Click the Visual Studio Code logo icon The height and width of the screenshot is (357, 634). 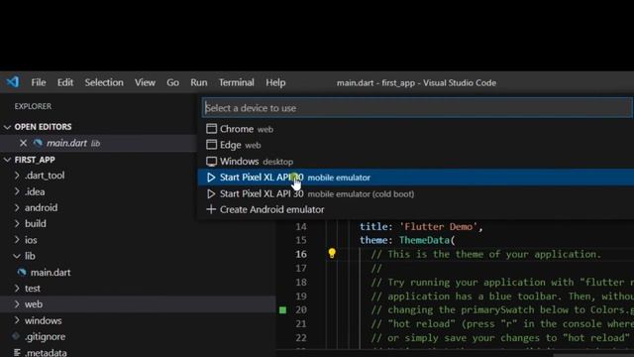[13, 82]
